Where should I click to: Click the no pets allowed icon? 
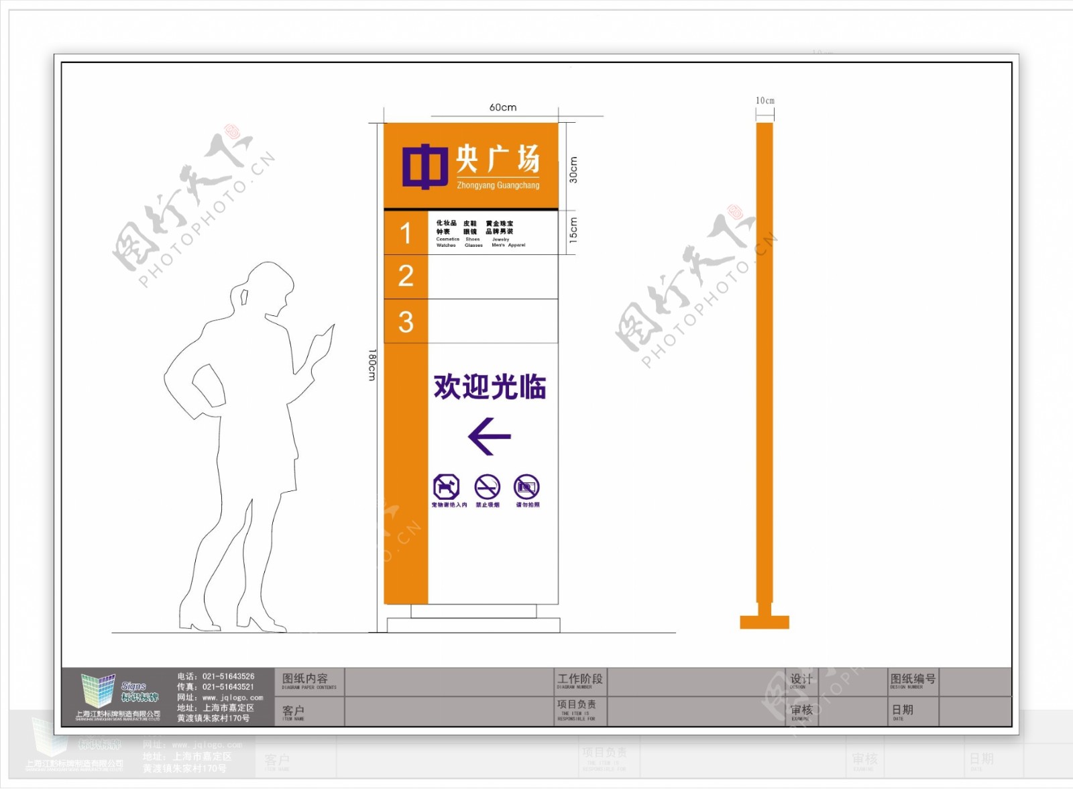tap(446, 487)
